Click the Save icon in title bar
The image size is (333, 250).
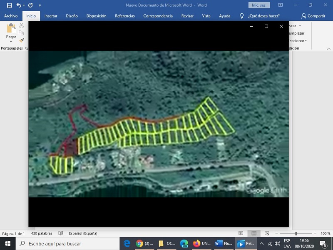9,5
